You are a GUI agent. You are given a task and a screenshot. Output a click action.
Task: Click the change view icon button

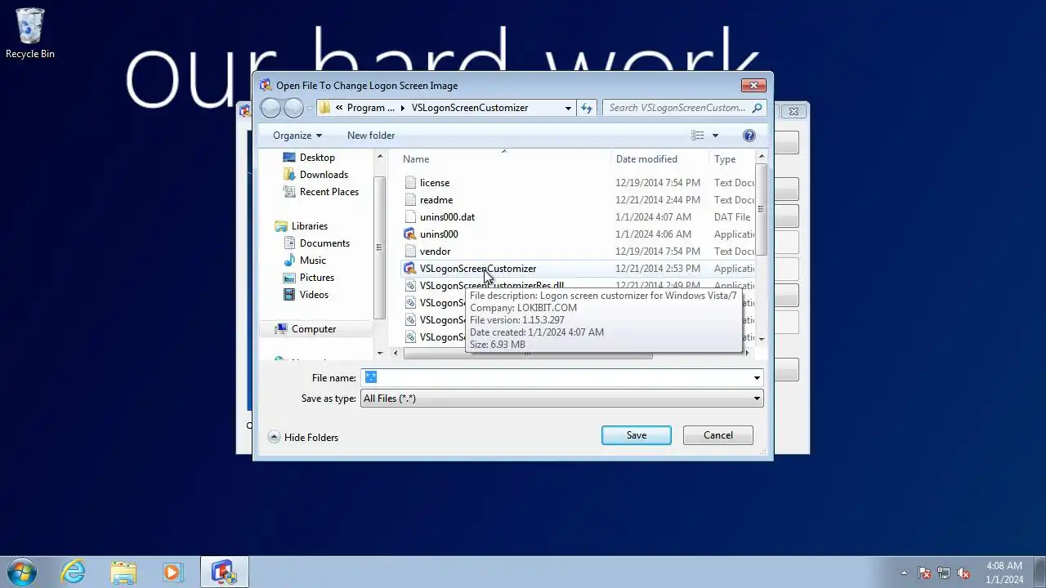point(698,136)
